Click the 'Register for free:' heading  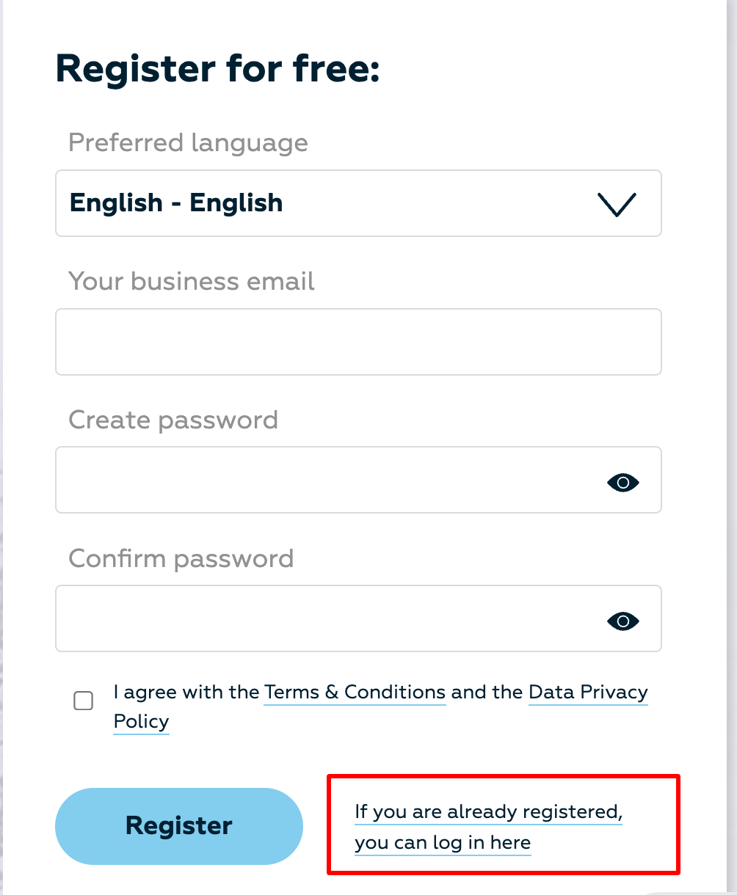218,69
